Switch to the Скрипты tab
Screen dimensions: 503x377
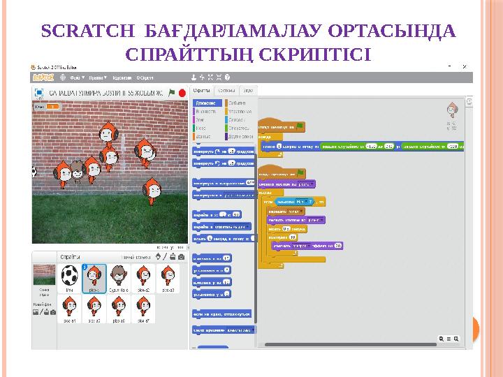pos(202,91)
